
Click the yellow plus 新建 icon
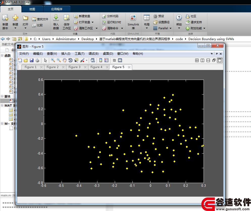(x=15, y=17)
